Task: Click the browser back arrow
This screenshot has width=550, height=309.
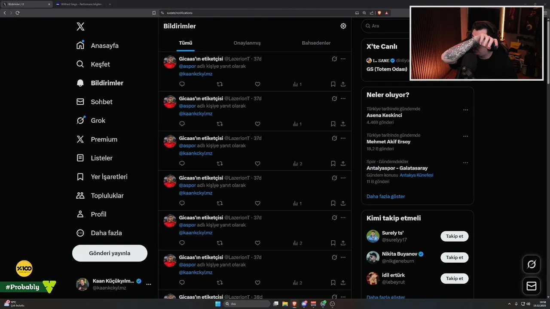Action: click(x=5, y=13)
